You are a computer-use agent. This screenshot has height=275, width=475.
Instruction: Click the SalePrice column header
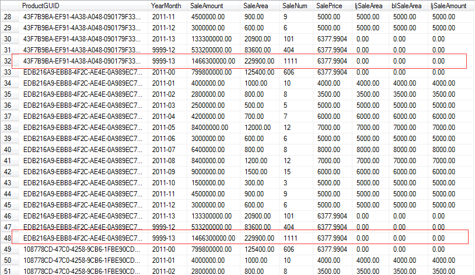pyautogui.click(x=329, y=6)
